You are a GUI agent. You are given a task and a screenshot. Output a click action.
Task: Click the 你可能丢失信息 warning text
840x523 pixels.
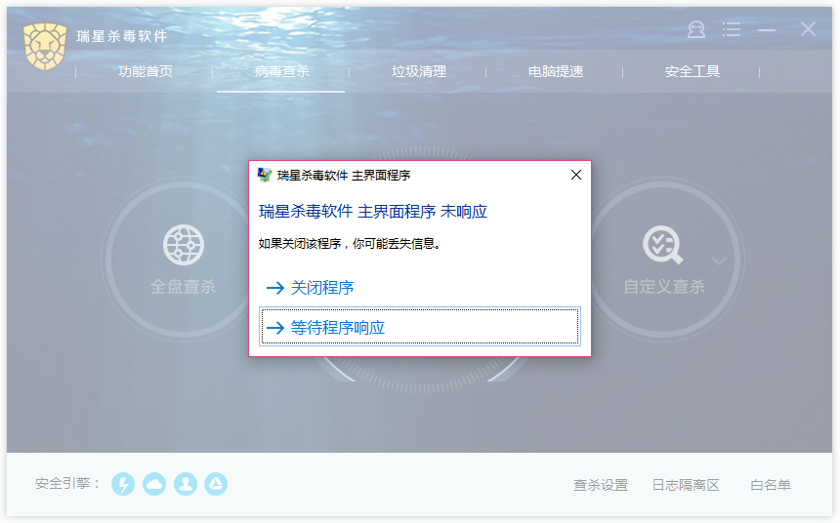pos(397,244)
